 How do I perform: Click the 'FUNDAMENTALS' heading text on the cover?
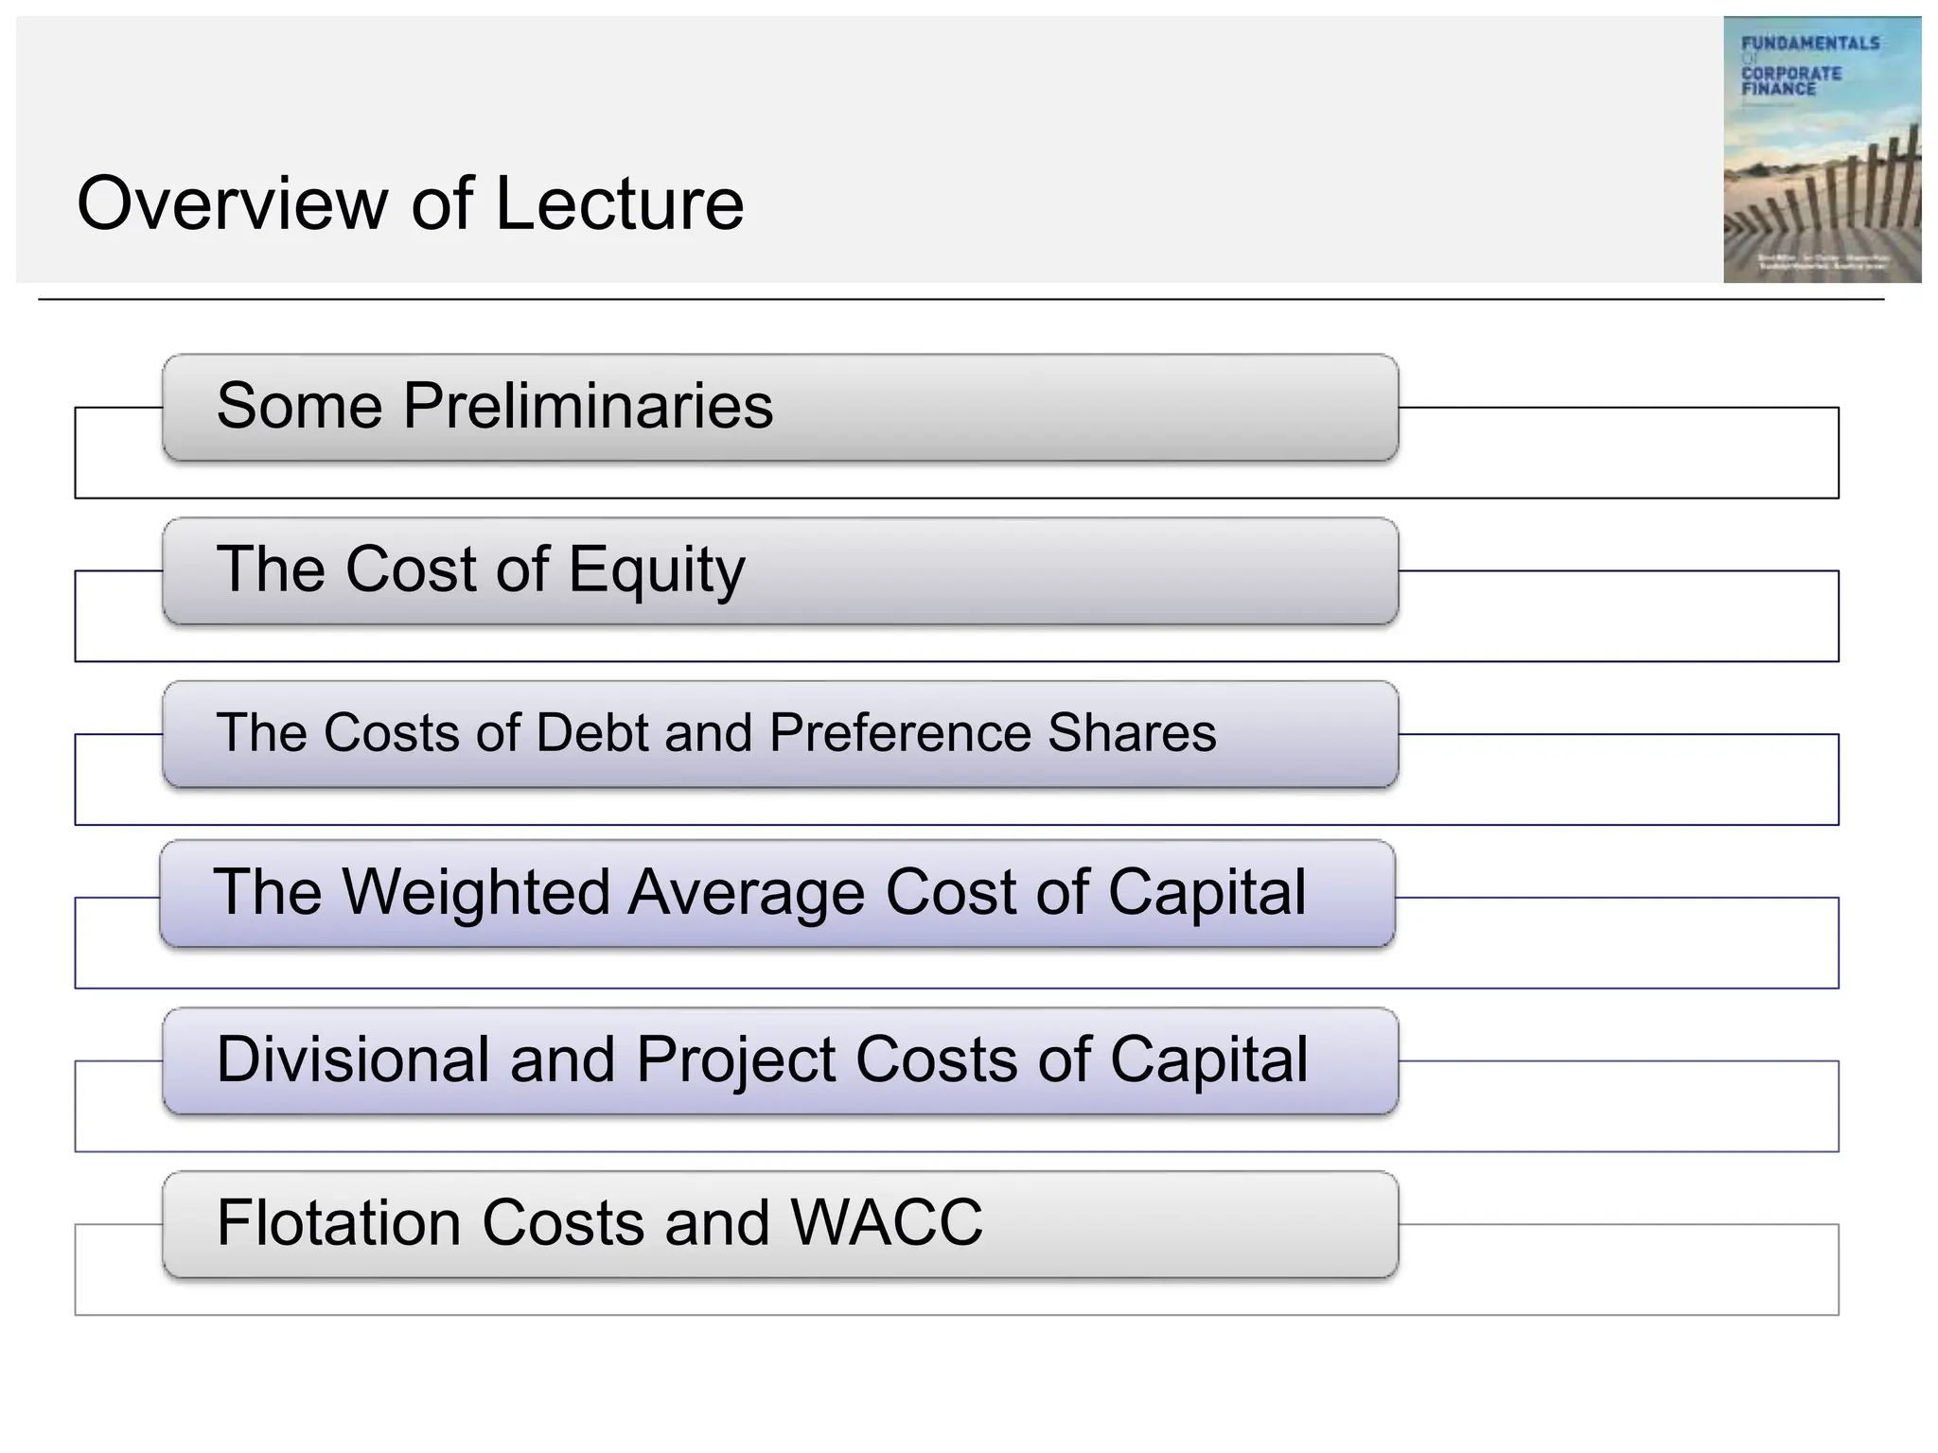click(1810, 43)
